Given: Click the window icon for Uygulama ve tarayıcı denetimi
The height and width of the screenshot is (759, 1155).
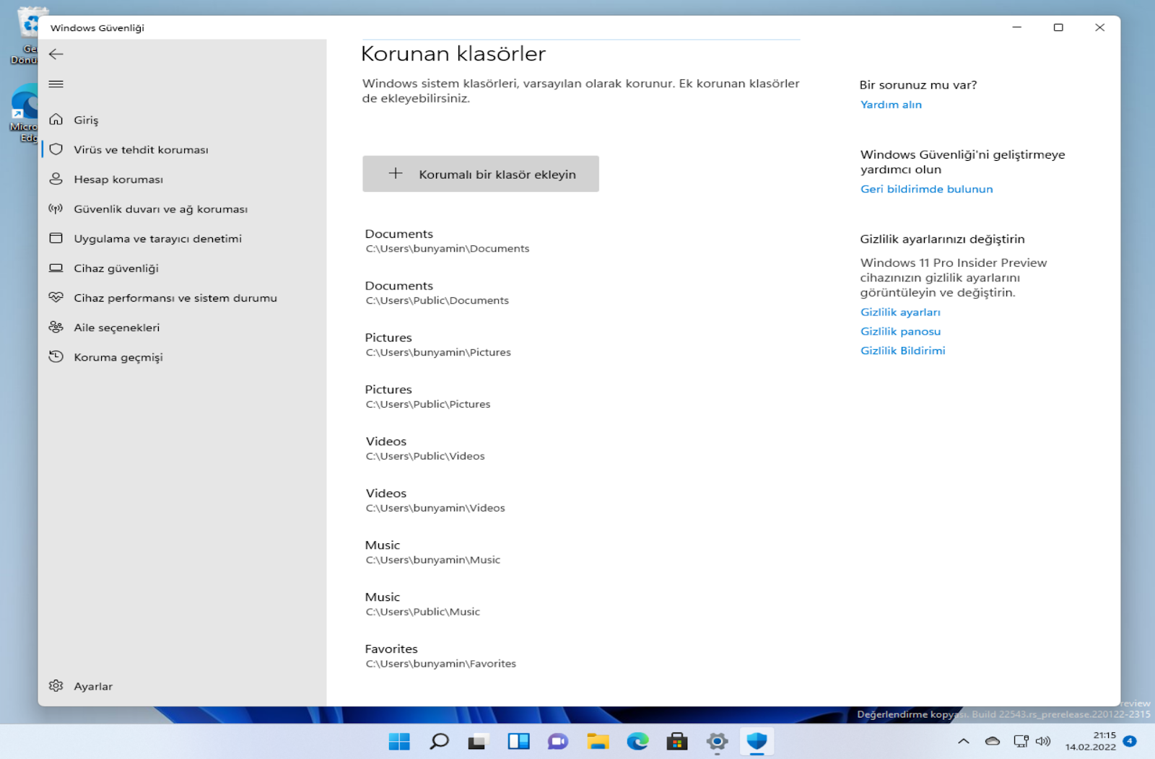Looking at the screenshot, I should tap(56, 238).
